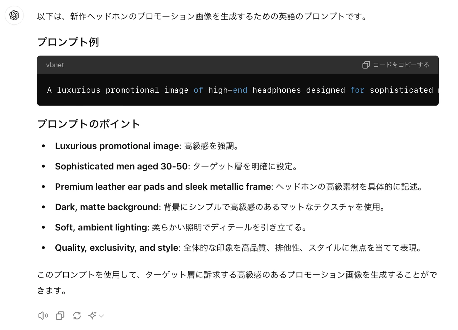Click the bullet text "Dark, matte background"

click(x=107, y=207)
